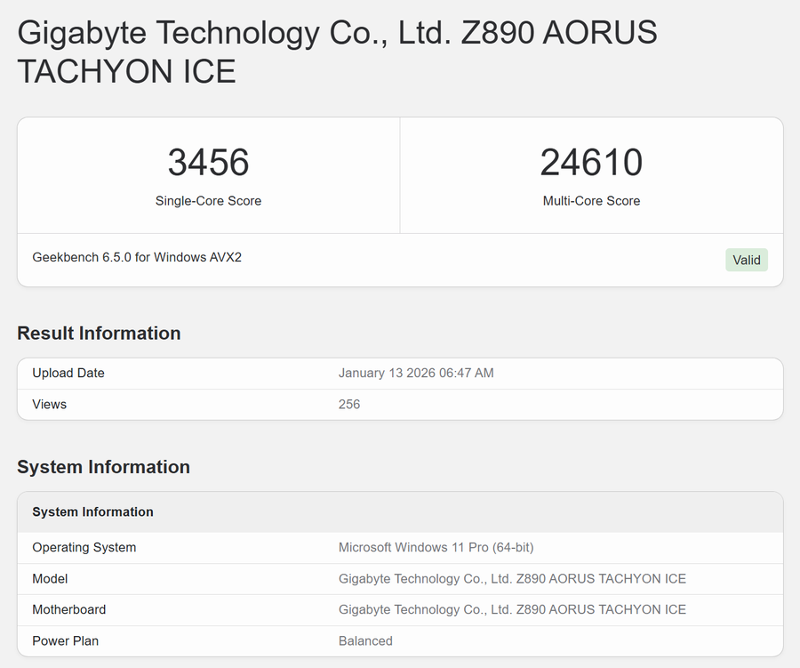Image resolution: width=800 pixels, height=668 pixels.
Task: Click the Result Information heading
Action: 99,334
